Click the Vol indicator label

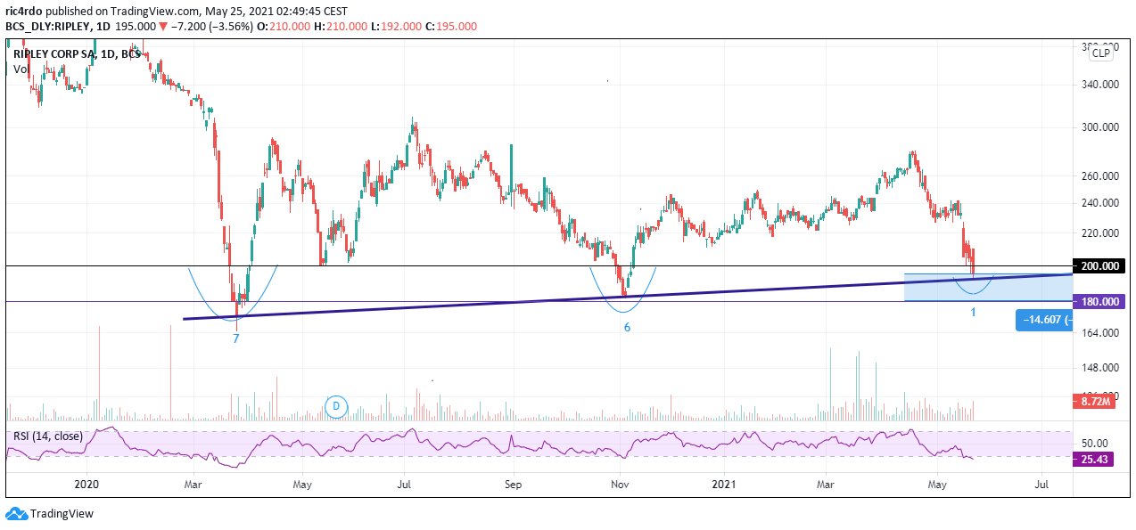[x=21, y=68]
